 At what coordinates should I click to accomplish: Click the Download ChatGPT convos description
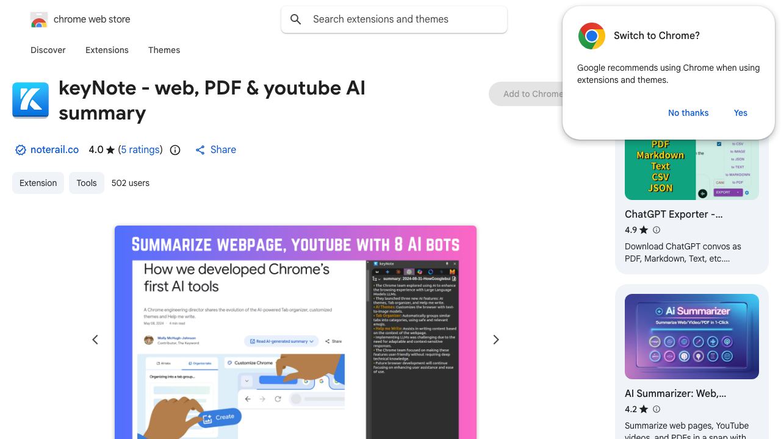point(683,252)
